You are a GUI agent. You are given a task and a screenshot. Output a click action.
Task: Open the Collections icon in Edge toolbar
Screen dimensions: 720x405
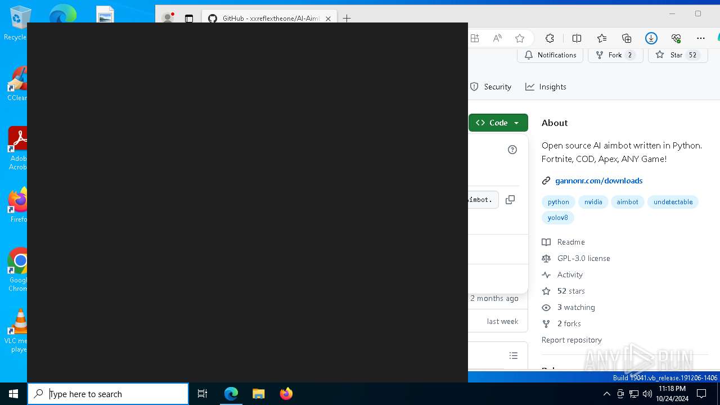point(627,38)
